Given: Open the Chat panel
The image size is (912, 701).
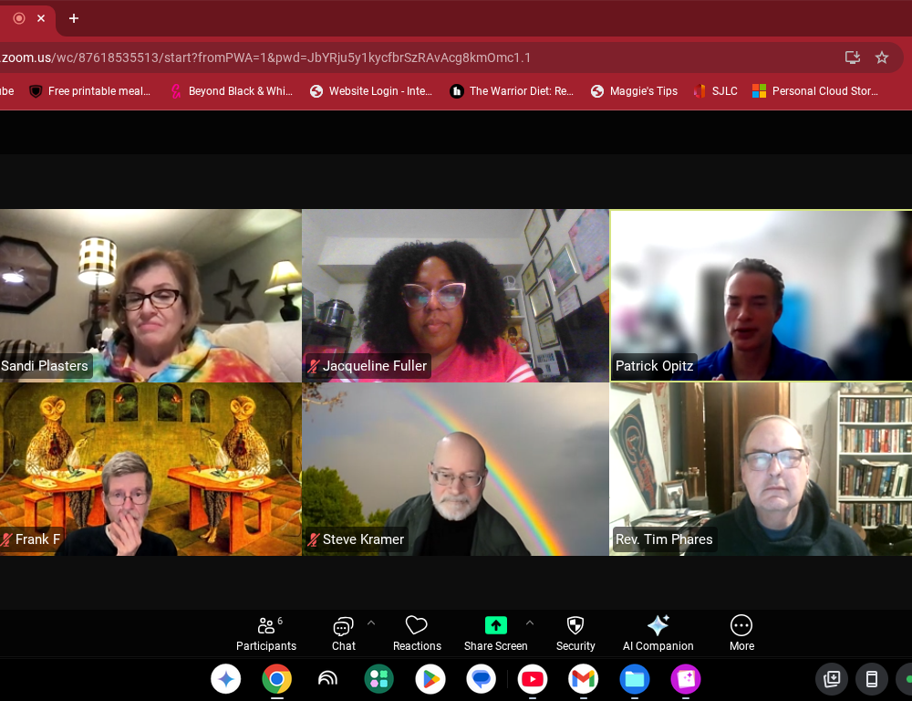Looking at the screenshot, I should coord(343,633).
